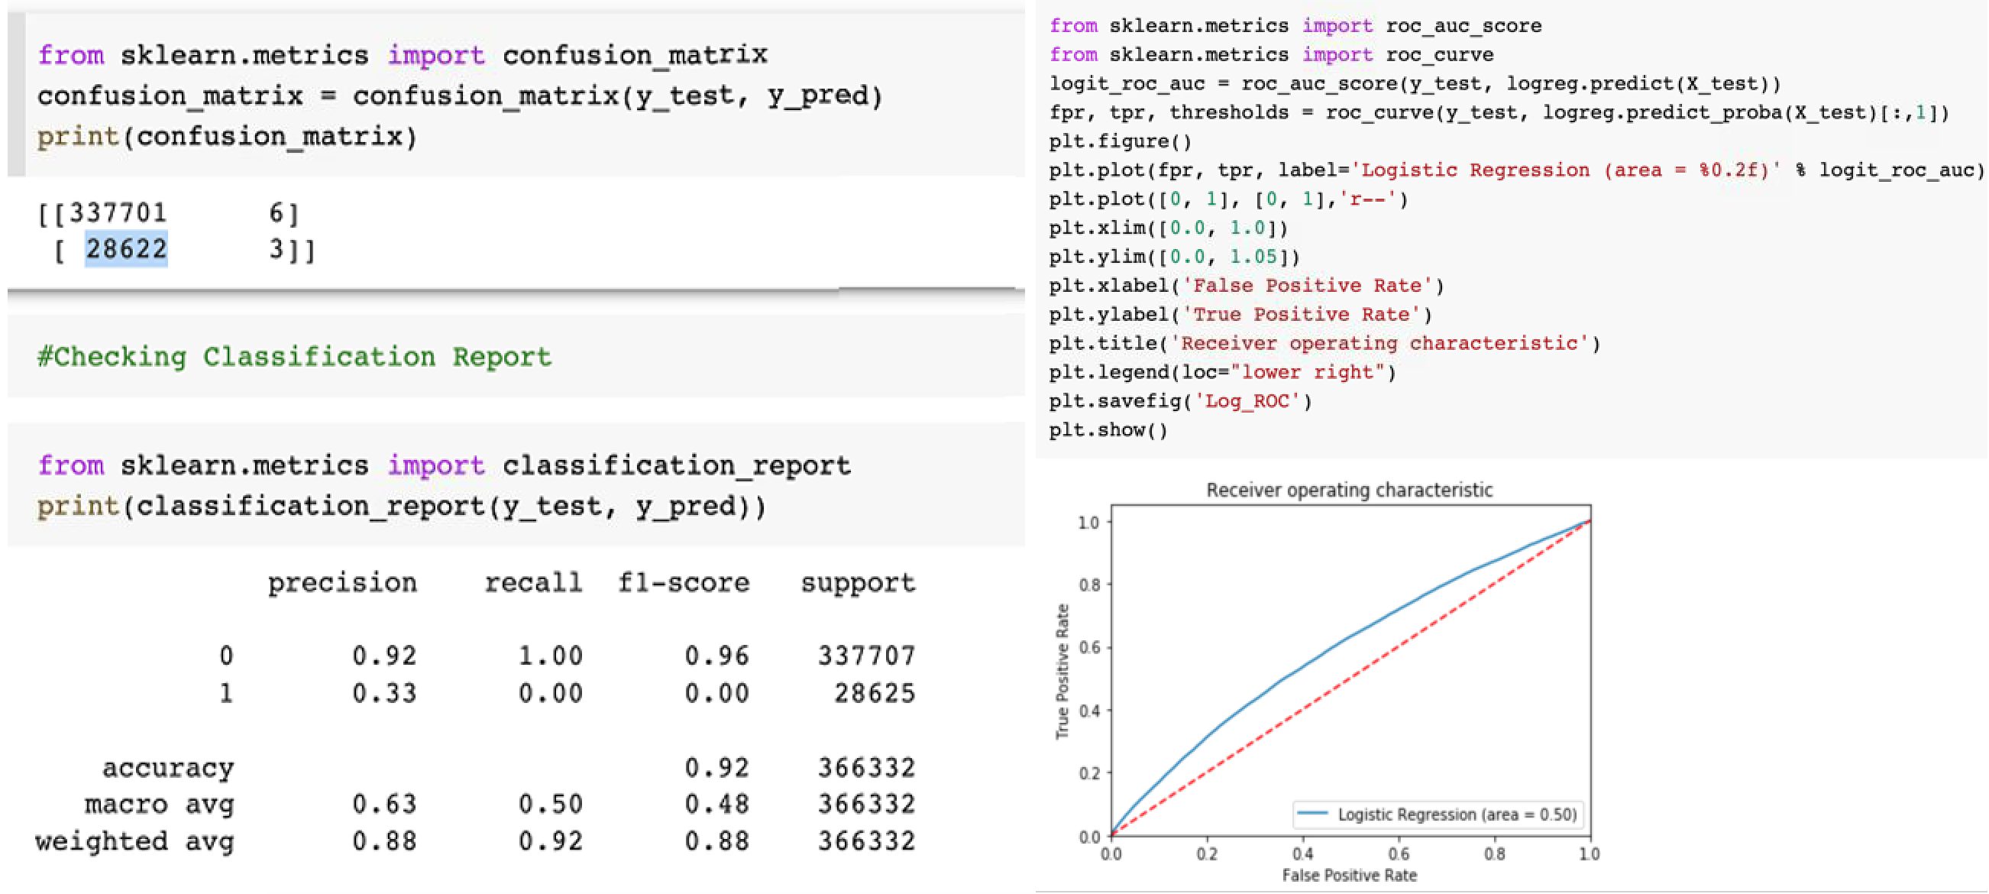Click the precision column header in report

[x=342, y=582]
